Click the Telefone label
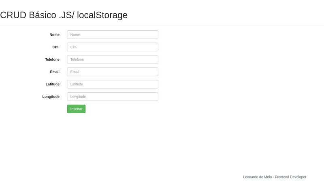This screenshot has height=182, width=324. [x=52, y=59]
